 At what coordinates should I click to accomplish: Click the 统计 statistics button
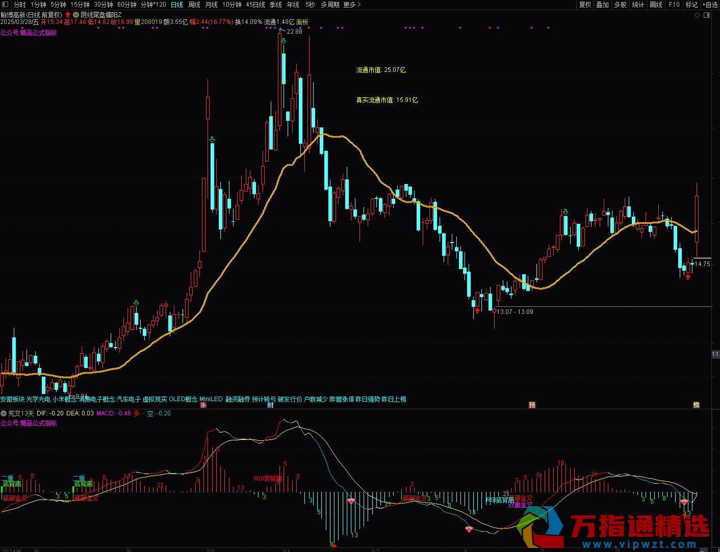[x=638, y=5]
